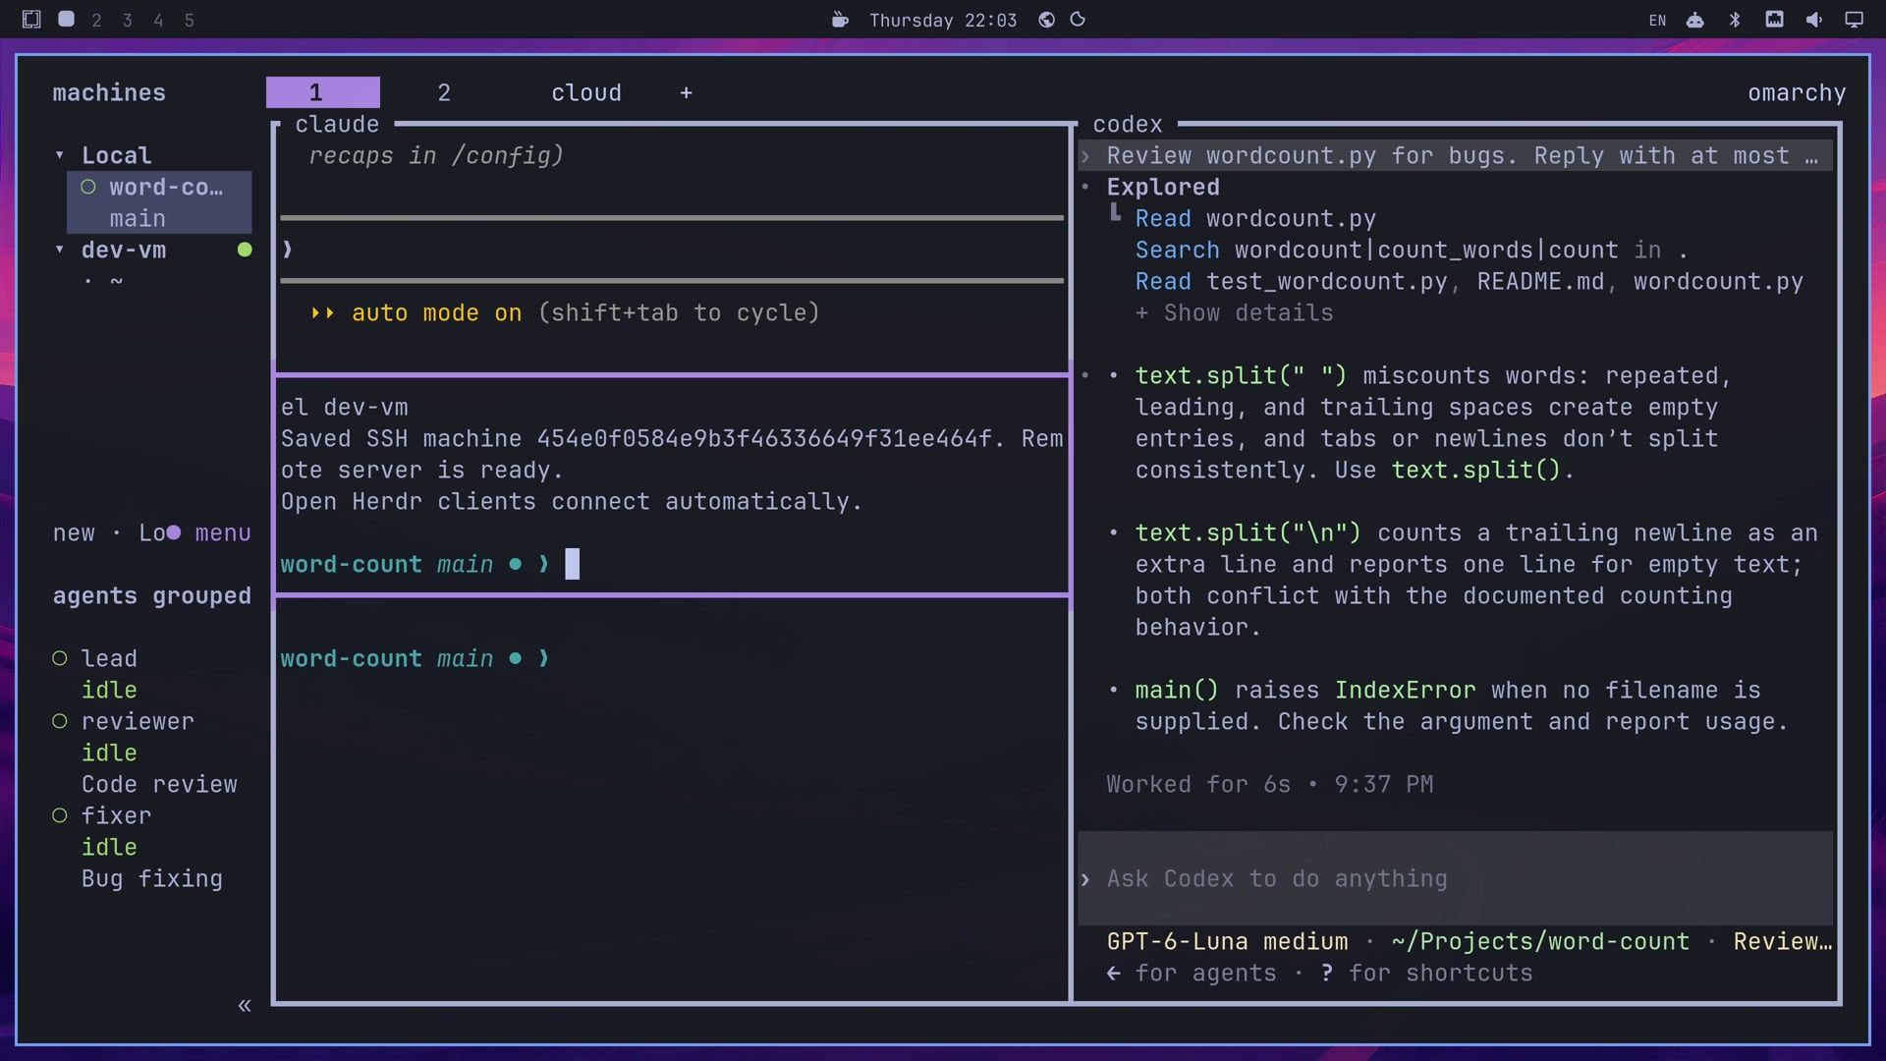Switch to workspace 5 in top bar

coord(190,21)
